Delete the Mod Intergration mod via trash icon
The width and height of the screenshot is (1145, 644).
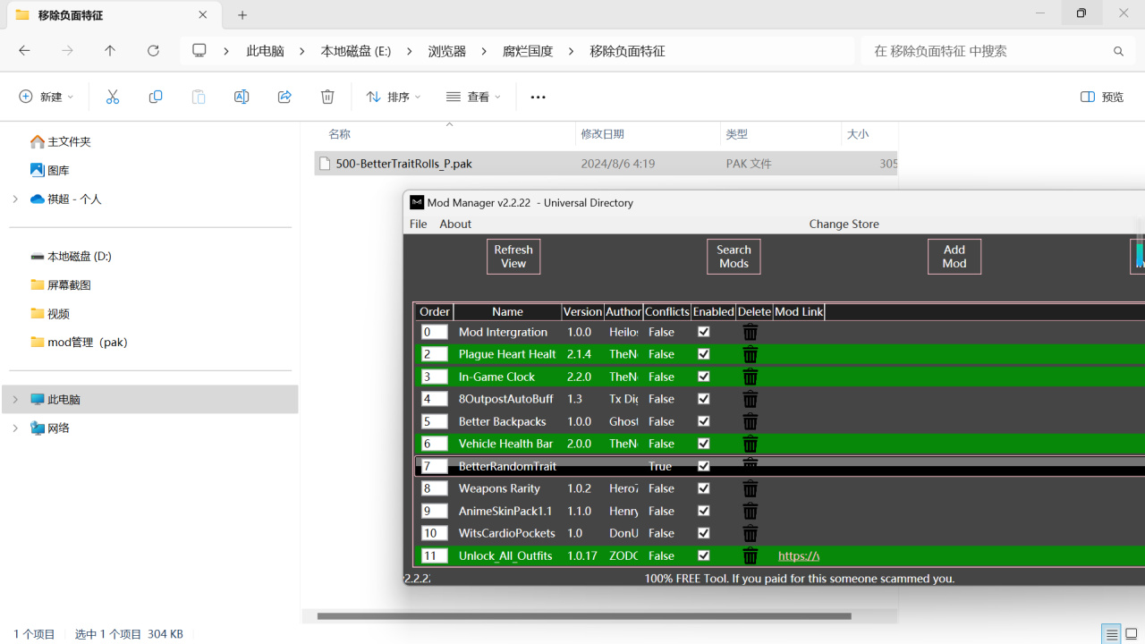751,332
